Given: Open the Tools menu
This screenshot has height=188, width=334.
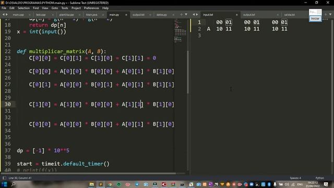Looking at the screenshot, I should click(x=65, y=8).
